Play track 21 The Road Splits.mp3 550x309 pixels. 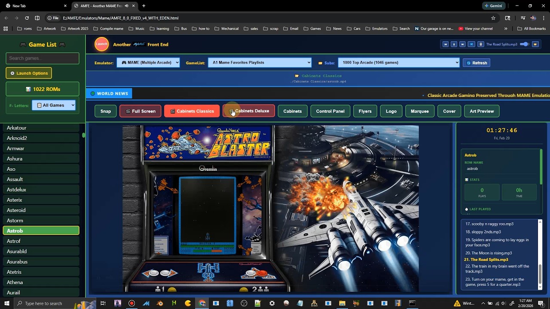click(486, 260)
